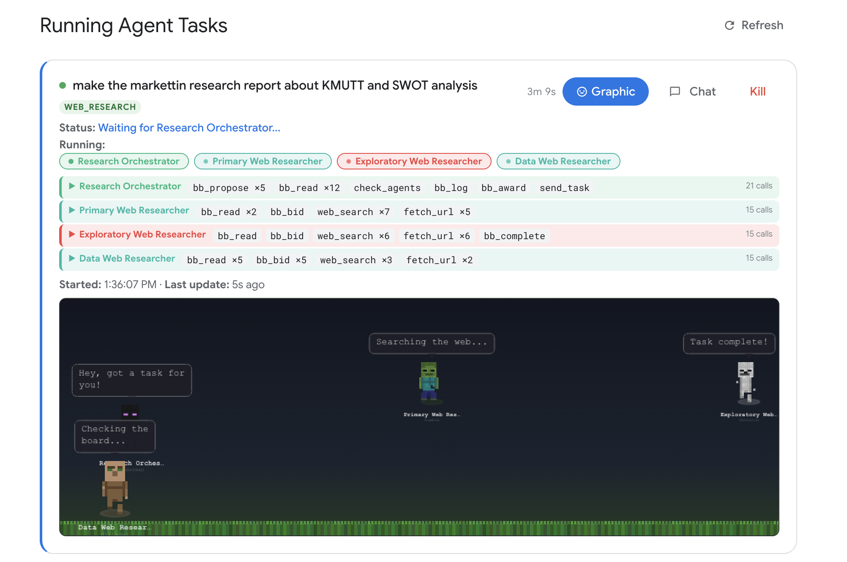The width and height of the screenshot is (847, 562).
Task: Select the Data Web Researcher pill
Action: coord(558,161)
